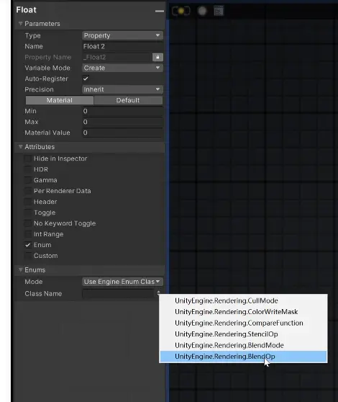Enable the Gamma attribute checkbox

pos(27,180)
